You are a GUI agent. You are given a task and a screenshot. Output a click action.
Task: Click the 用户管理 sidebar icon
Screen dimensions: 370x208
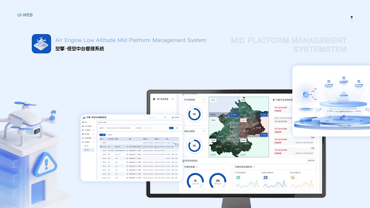tap(83, 134)
